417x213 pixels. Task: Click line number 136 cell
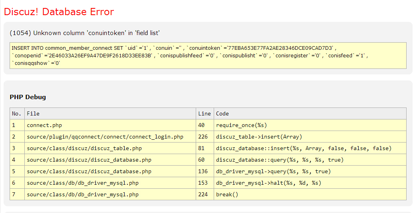tap(203, 171)
